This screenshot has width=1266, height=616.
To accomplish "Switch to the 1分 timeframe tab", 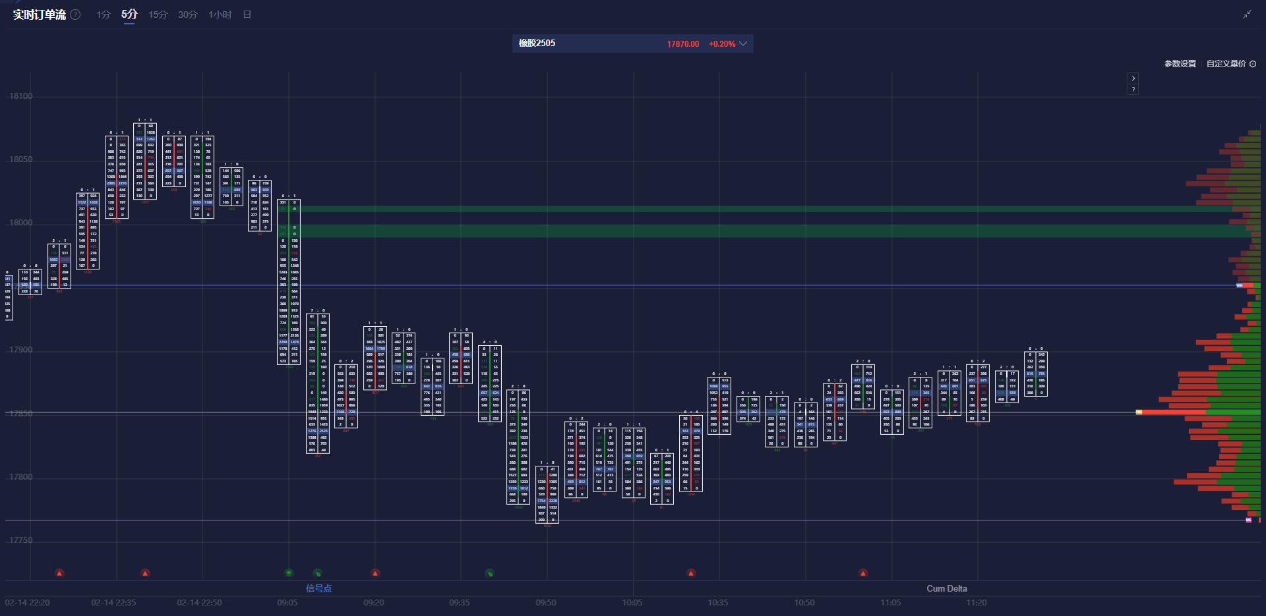I will (103, 14).
